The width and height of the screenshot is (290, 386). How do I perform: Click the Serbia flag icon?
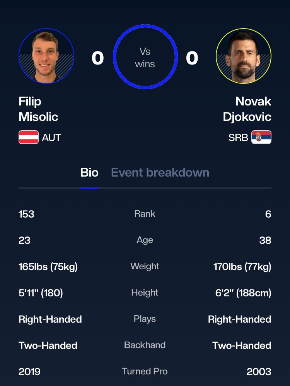pyautogui.click(x=261, y=137)
